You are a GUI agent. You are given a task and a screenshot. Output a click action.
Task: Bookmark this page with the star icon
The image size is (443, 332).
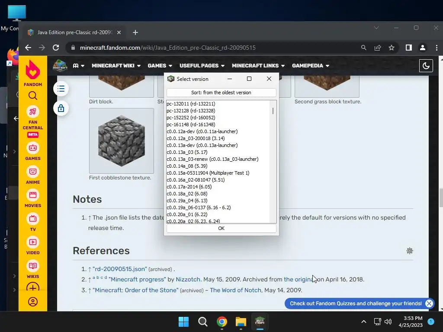pyautogui.click(x=391, y=48)
